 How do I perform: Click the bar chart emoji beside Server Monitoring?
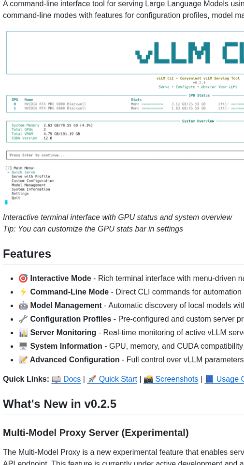point(23,332)
